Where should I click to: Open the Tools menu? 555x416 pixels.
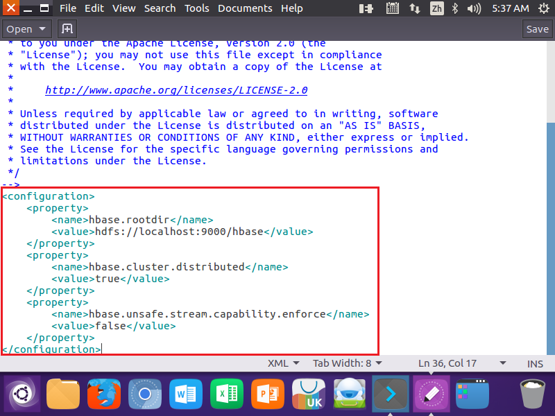[x=197, y=8]
